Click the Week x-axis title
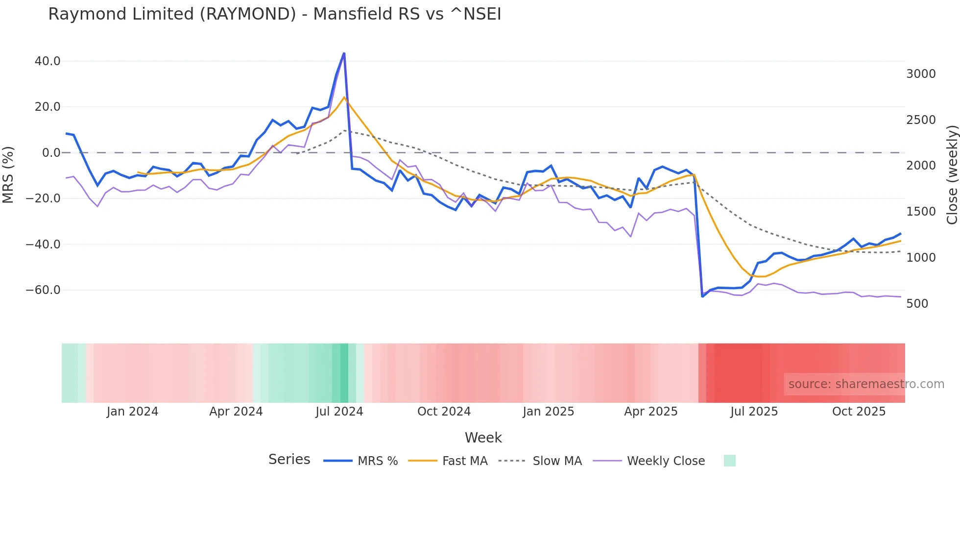This screenshot has height=540, width=960. (483, 438)
